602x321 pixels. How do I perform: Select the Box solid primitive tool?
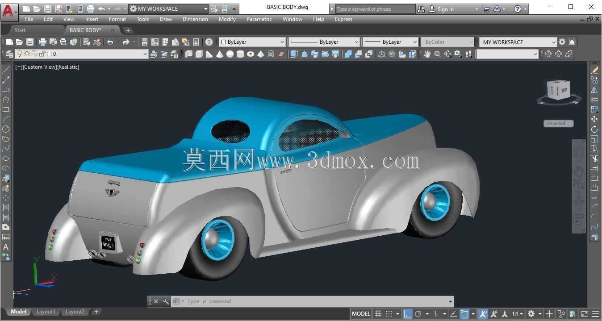click(x=199, y=54)
